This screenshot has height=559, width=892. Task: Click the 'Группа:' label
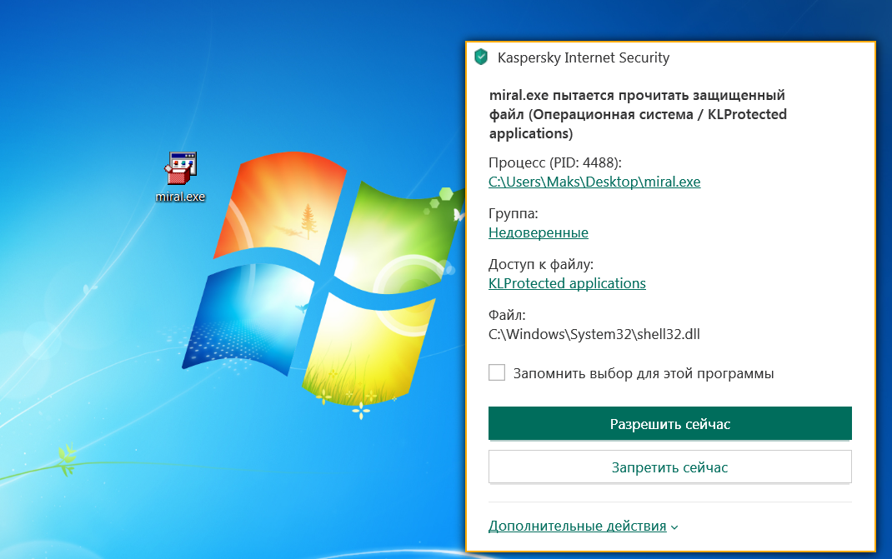[514, 213]
